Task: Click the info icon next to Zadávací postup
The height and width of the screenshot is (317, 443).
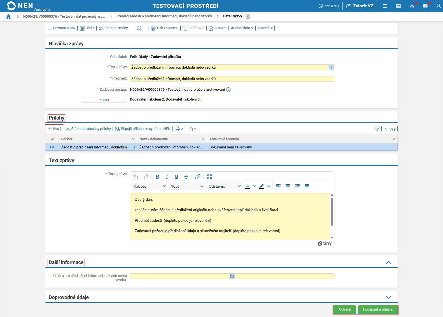Action: tap(228, 90)
